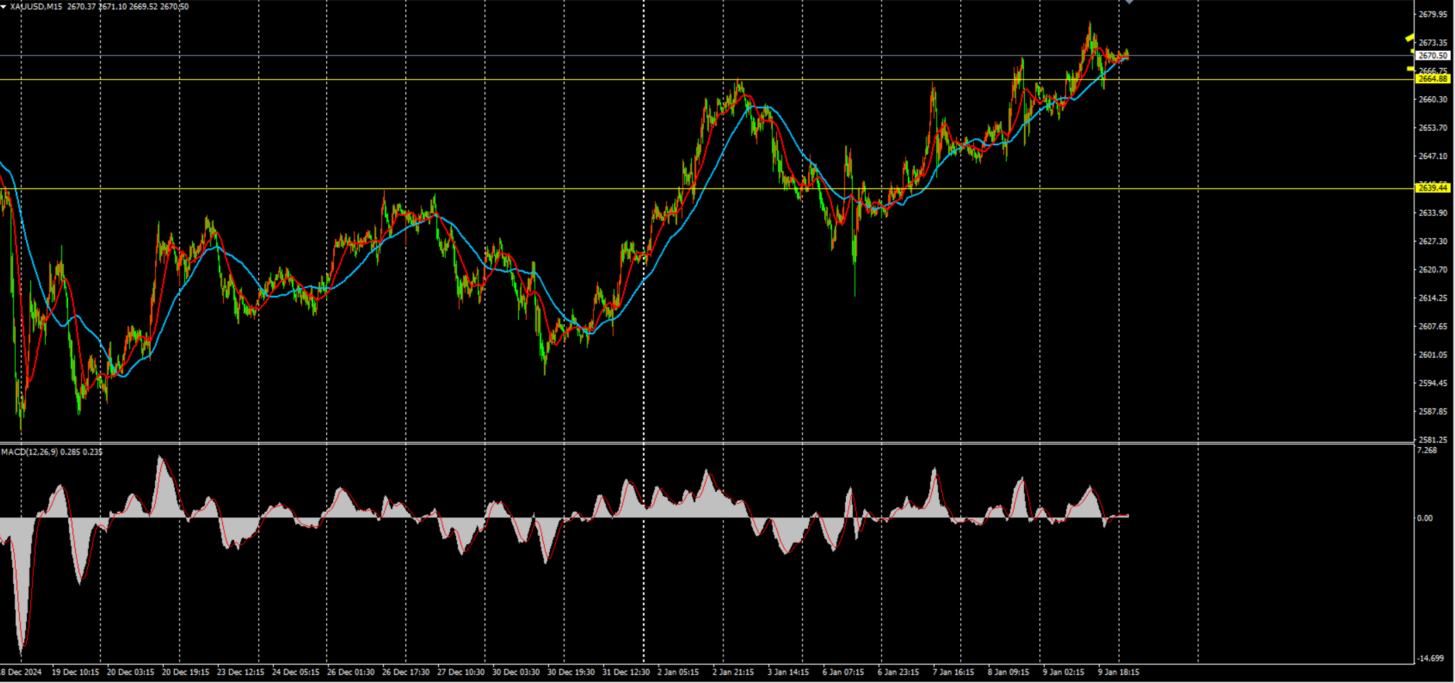Select the yellow horizontal line at 2639.44
Screen dimensions: 1455x683
coord(706,188)
